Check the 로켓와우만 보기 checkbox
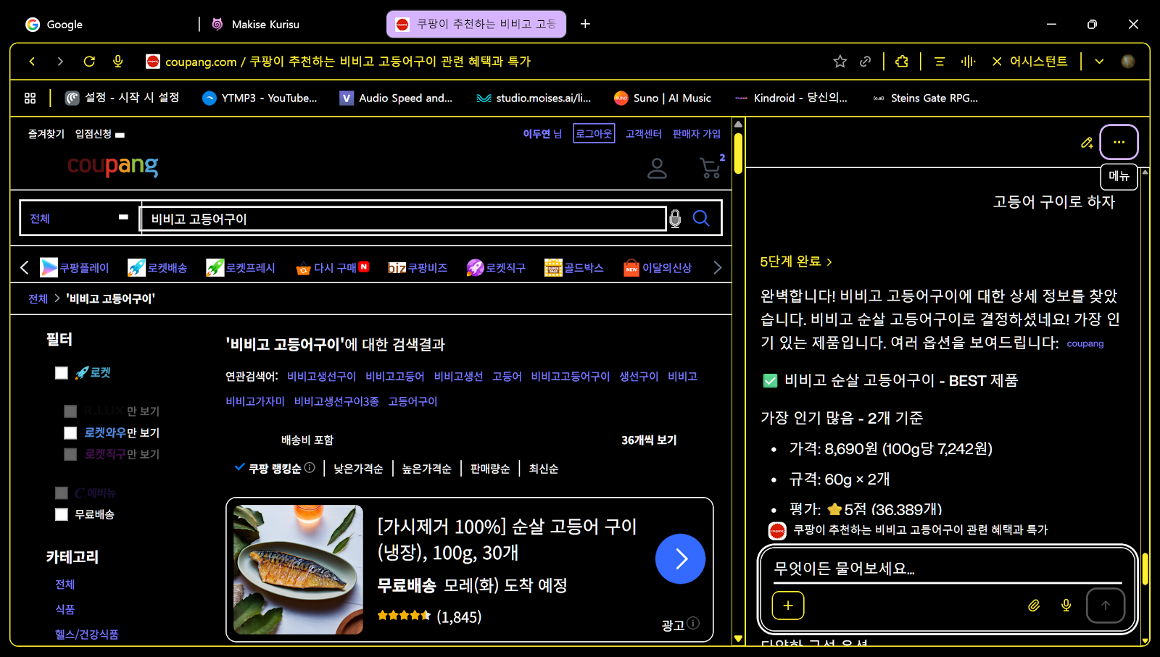 [x=70, y=433]
